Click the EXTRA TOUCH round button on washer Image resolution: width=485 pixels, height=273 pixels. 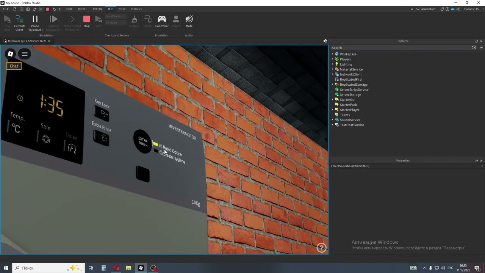coord(142,141)
